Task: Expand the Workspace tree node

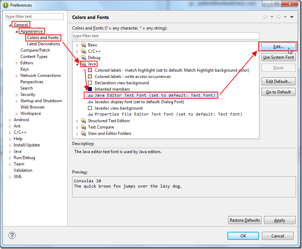Action: coord(17,114)
